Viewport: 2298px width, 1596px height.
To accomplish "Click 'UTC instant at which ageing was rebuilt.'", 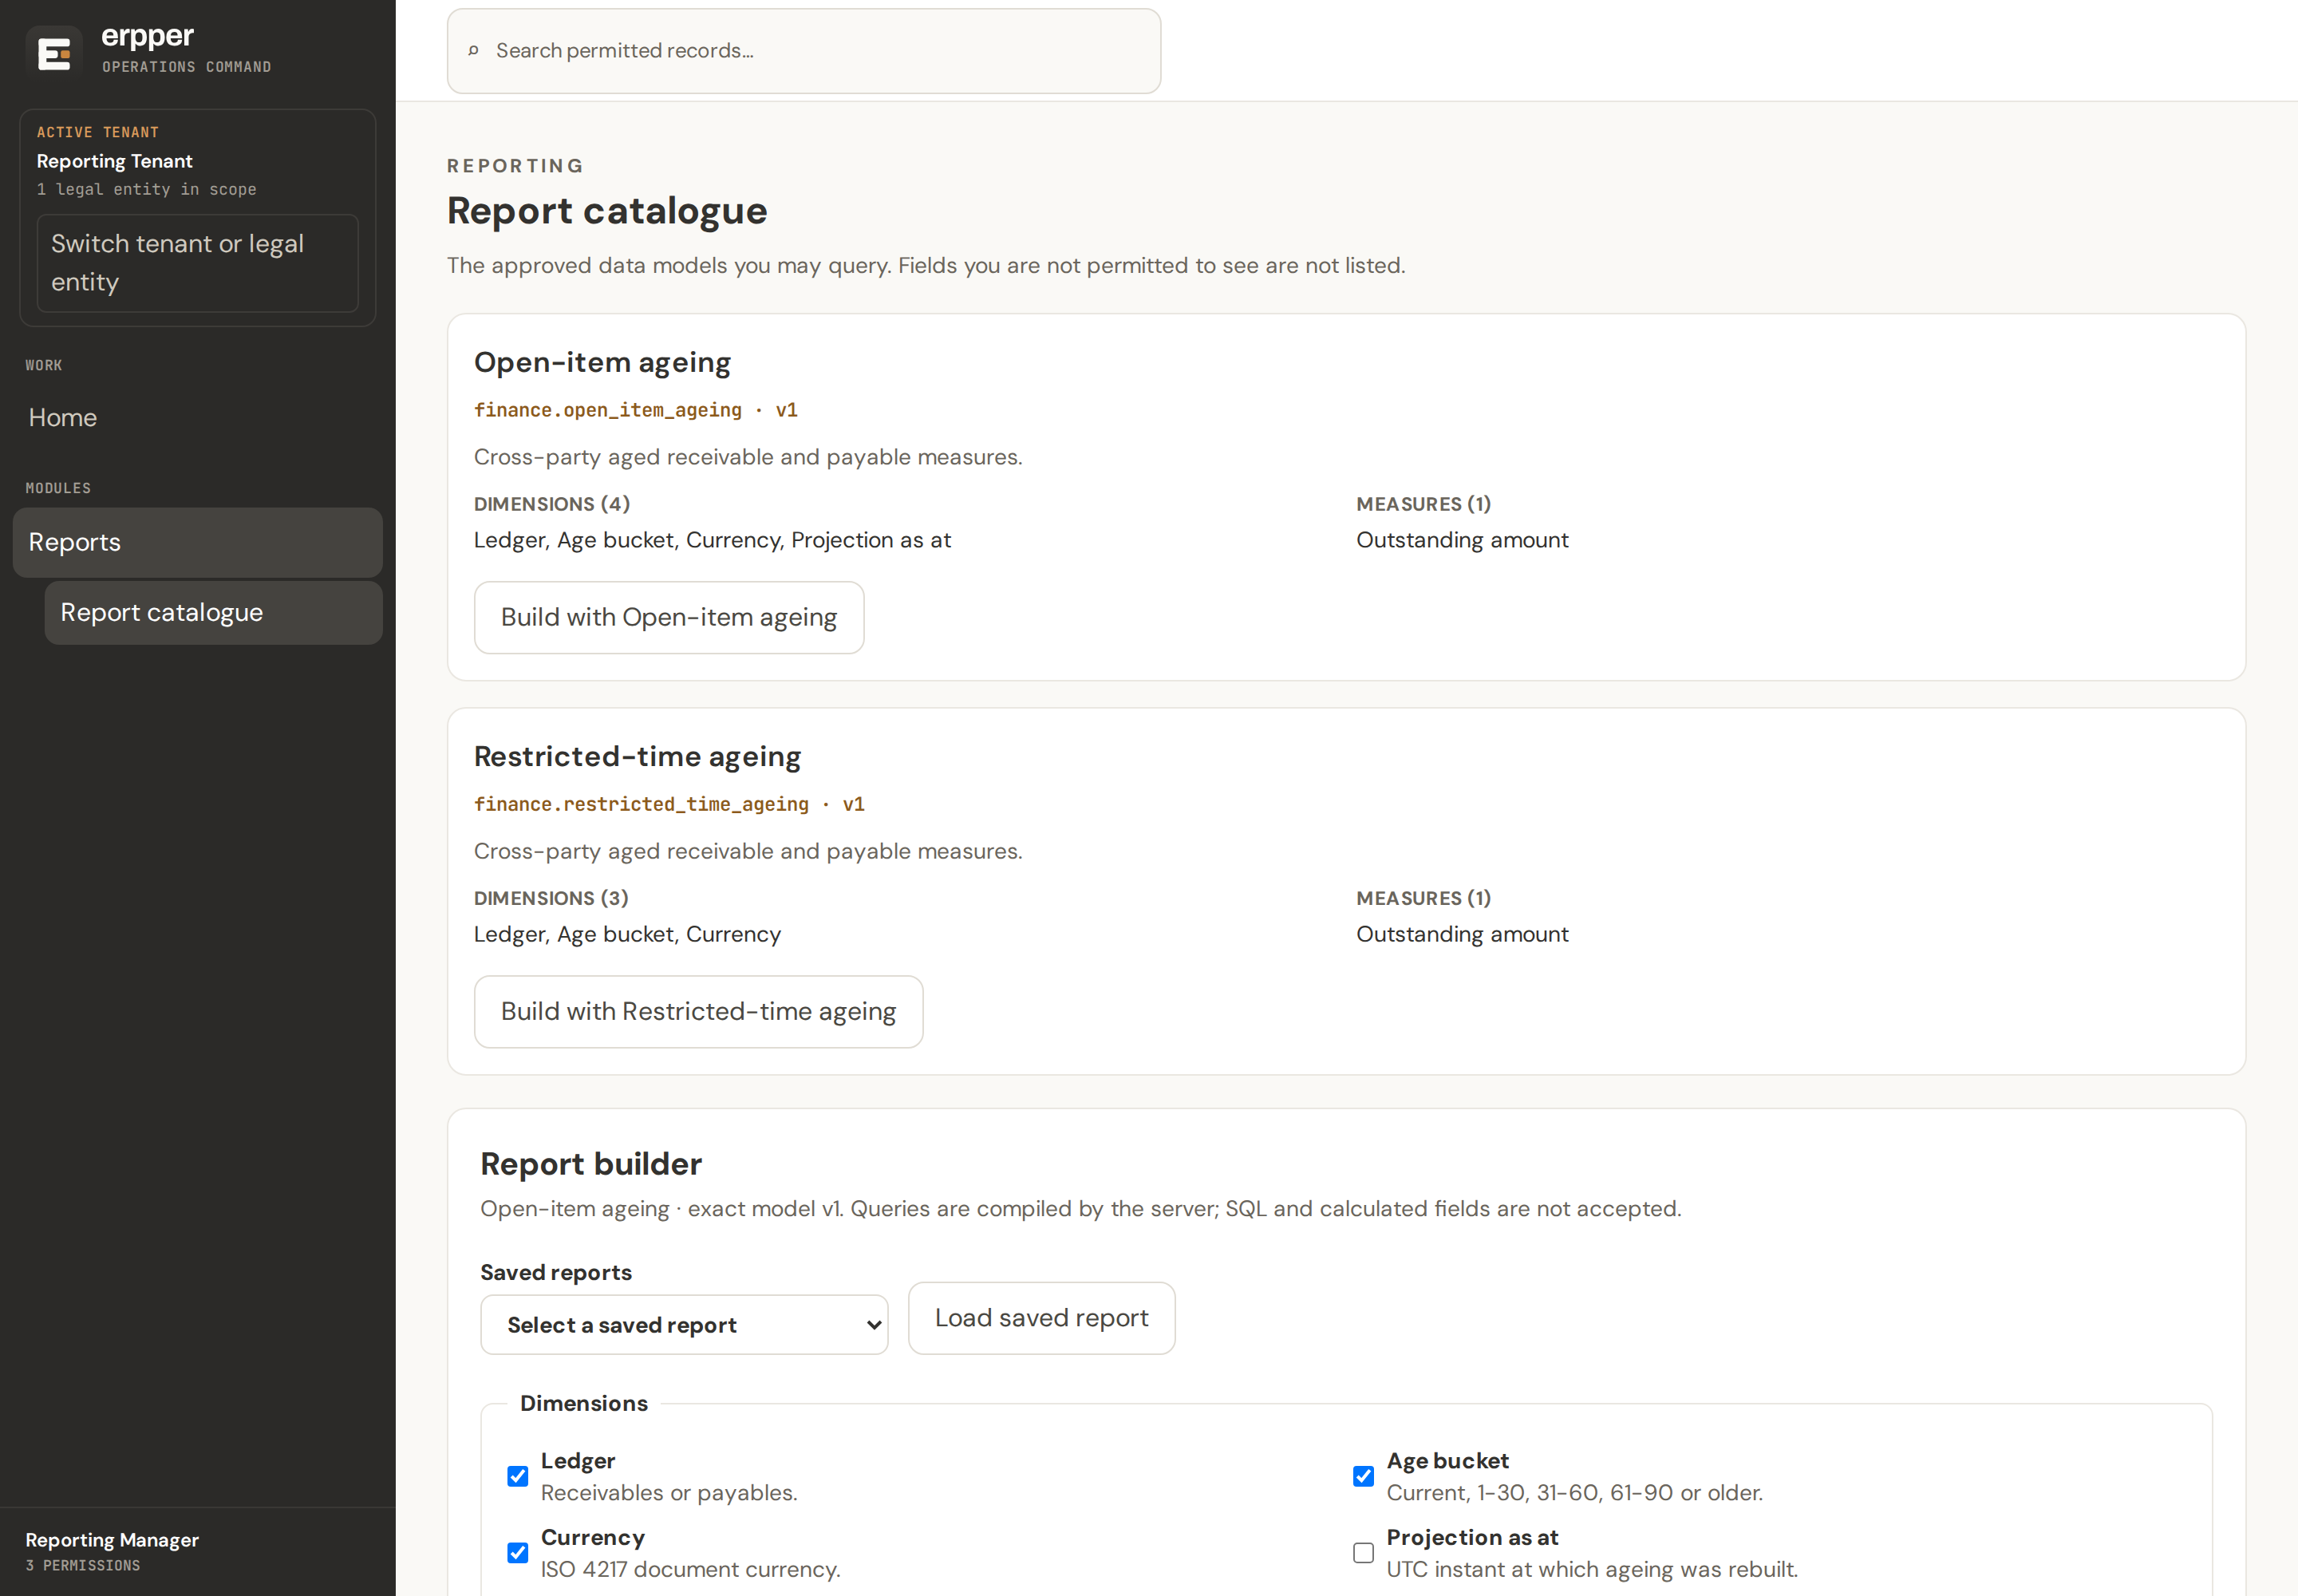I will pyautogui.click(x=1592, y=1569).
